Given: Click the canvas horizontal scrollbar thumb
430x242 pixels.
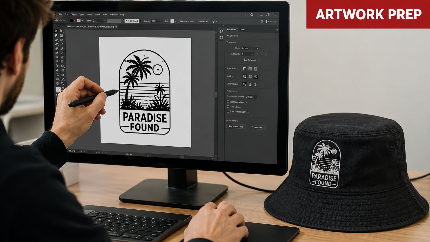Looking at the screenshot, I should pos(182,157).
